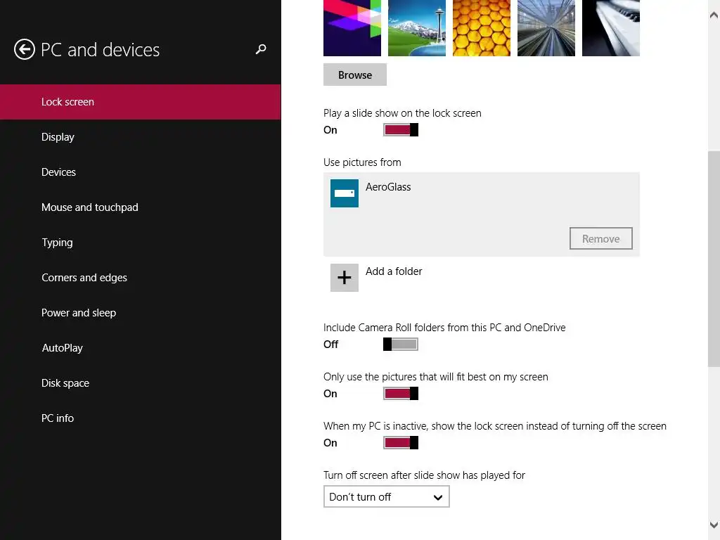Viewport: 720px width, 540px height.
Task: Enable Camera Roll folders toggle
Action: tap(401, 344)
